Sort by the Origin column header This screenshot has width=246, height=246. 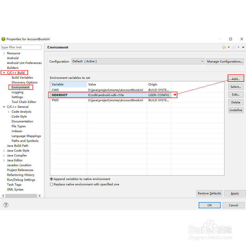tap(159, 84)
